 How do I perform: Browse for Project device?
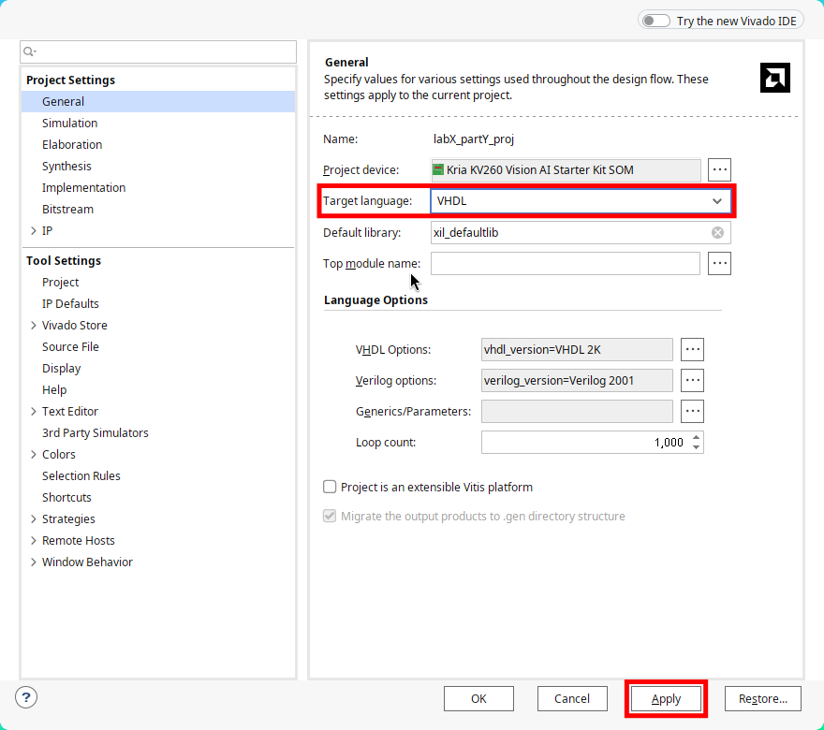click(719, 169)
